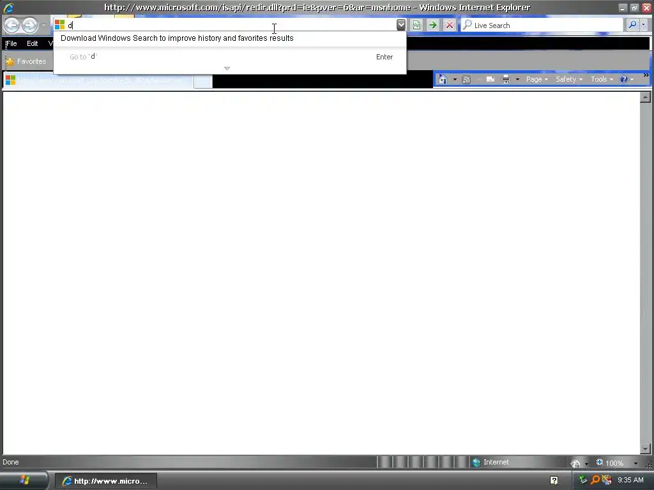Click the Help question mark icon
Viewport: 654px width, 490px height.
tap(623, 79)
